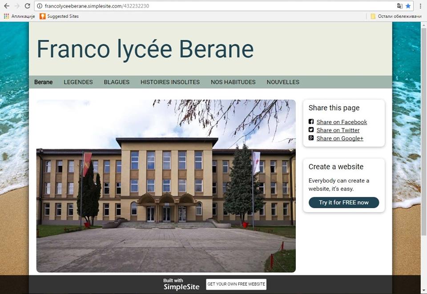Image resolution: width=427 pixels, height=294 pixels.
Task: Open the translate page icon
Action: (399, 6)
